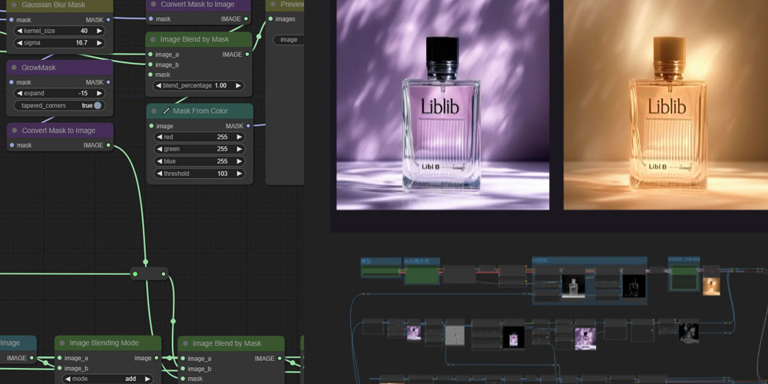768x384 pixels.
Task: Collapse the bottom Image Blend by Mask node dot
Action: pyautogui.click(x=185, y=343)
